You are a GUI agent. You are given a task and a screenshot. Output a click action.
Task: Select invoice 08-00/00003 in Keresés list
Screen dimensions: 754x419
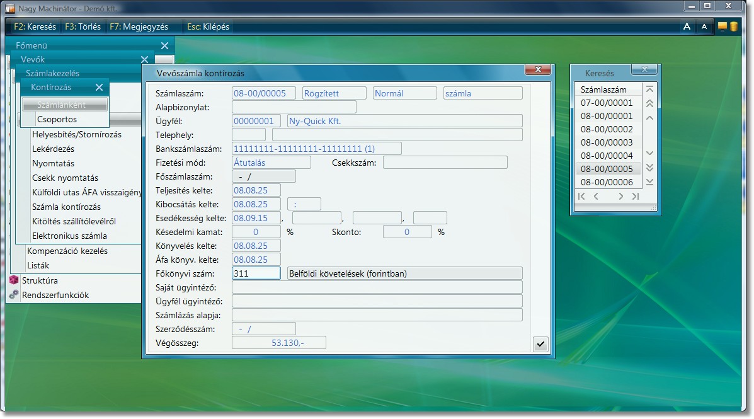(x=607, y=142)
